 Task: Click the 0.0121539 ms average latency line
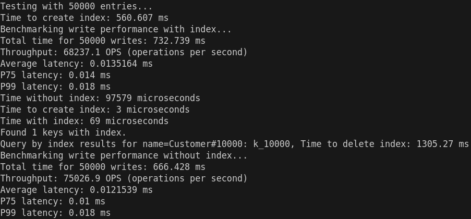pos(76,190)
